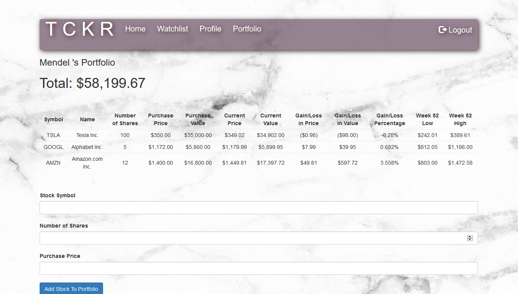518x294 pixels.
Task: Click the Number of Shares column header
Action: pos(125,119)
